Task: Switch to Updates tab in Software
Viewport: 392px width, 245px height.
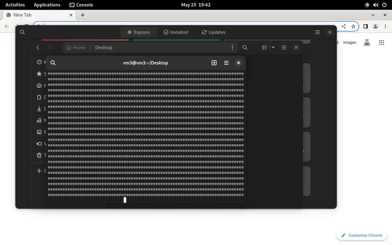Action: [x=213, y=32]
